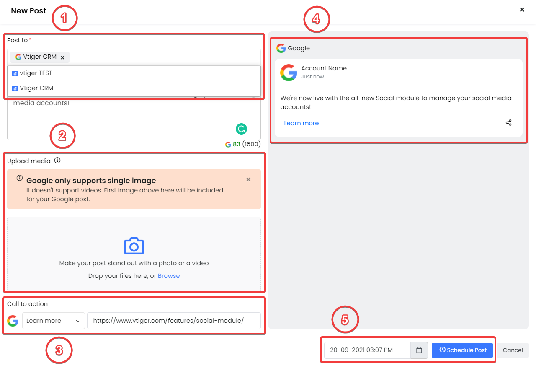Open the calendar date picker icon
Image resolution: width=536 pixels, height=368 pixels.
pos(419,350)
